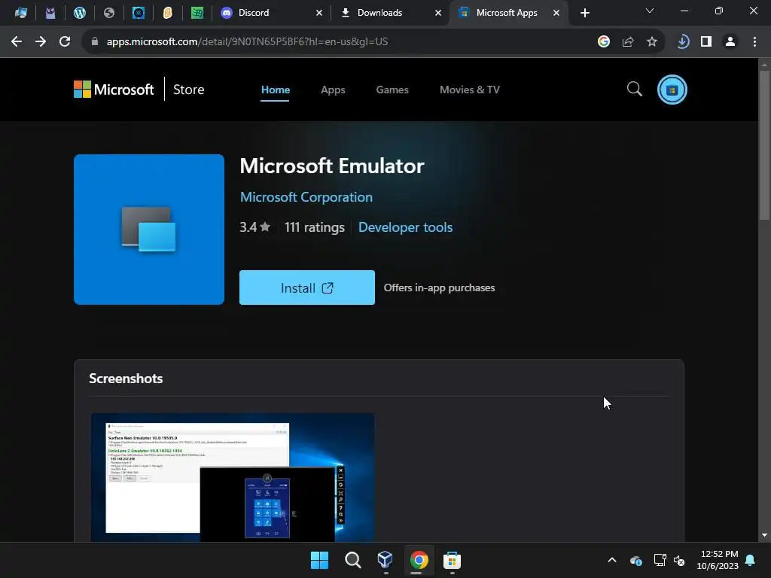Close the Discord tab
Viewport: 771px width, 578px height.
click(319, 13)
